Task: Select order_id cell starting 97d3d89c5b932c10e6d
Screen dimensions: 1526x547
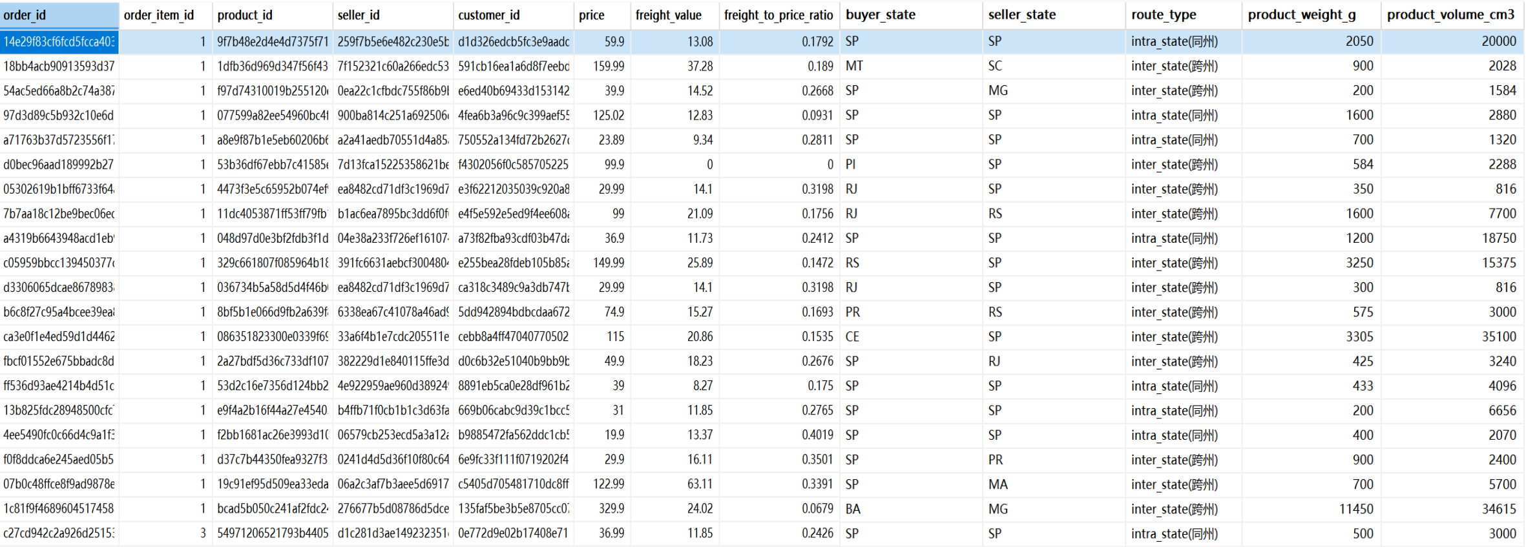Action: 59,115
